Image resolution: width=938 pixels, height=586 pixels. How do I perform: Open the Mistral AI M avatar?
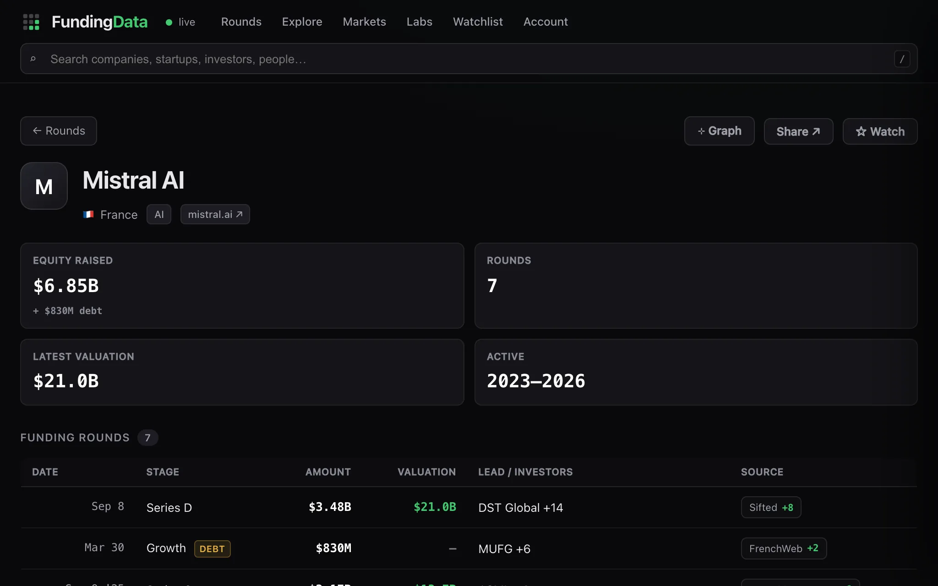click(44, 186)
